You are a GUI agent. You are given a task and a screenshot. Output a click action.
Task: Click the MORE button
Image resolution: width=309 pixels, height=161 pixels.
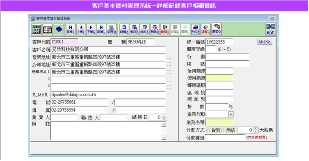tap(265, 42)
